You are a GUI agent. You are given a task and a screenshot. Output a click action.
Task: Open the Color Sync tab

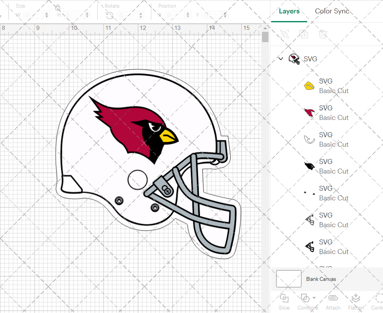332,11
